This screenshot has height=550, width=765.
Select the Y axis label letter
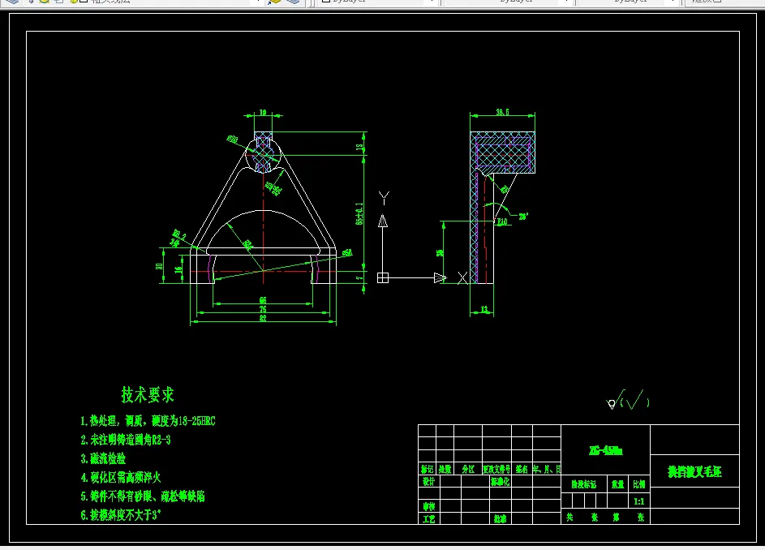coord(384,198)
